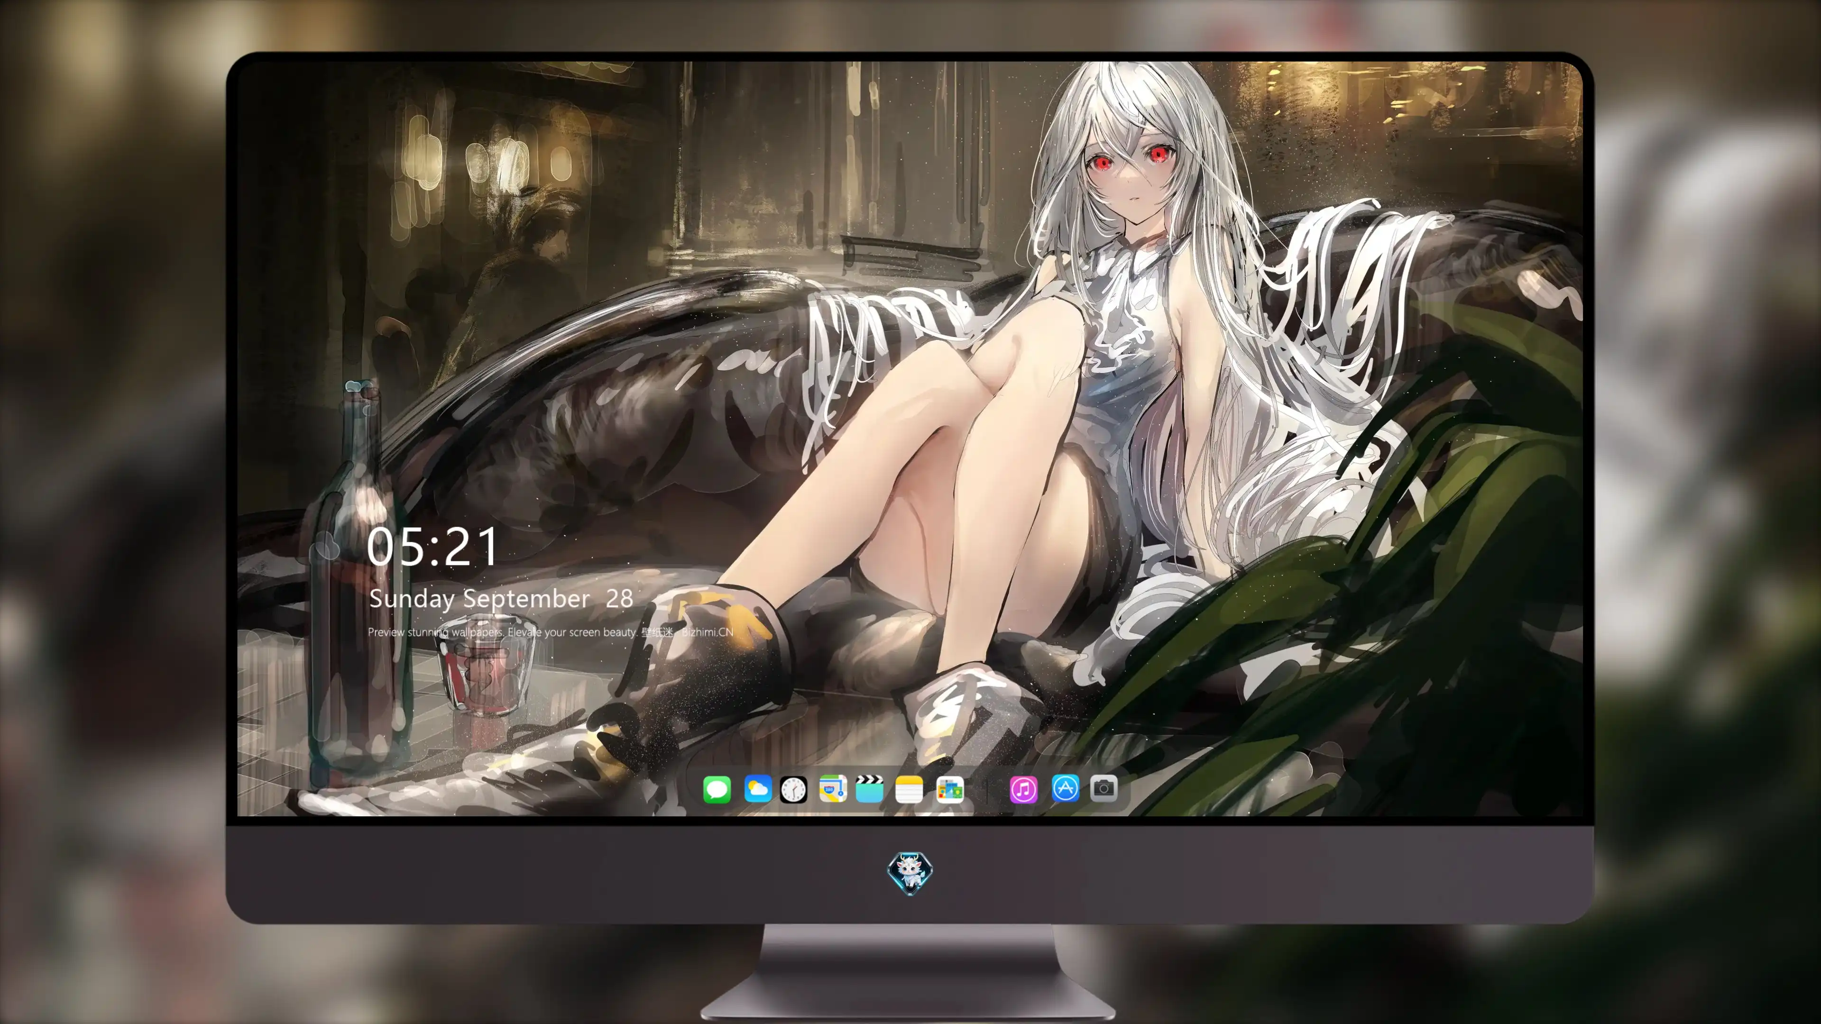This screenshot has width=1821, height=1024.
Task: Open the Camera app in dock
Action: [1104, 787]
